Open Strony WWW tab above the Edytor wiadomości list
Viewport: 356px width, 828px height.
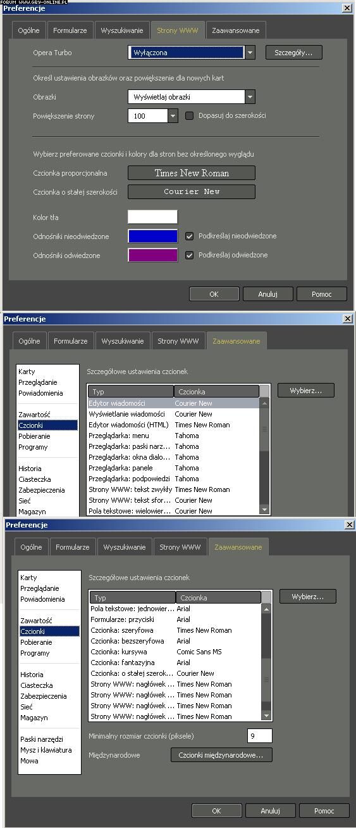click(178, 341)
